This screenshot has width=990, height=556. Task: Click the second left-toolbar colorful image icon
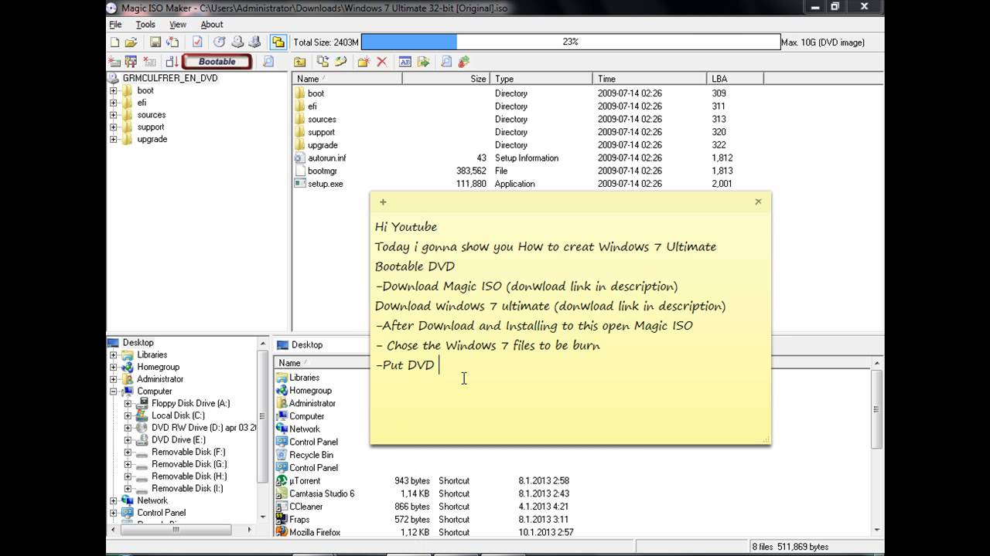[x=131, y=62]
